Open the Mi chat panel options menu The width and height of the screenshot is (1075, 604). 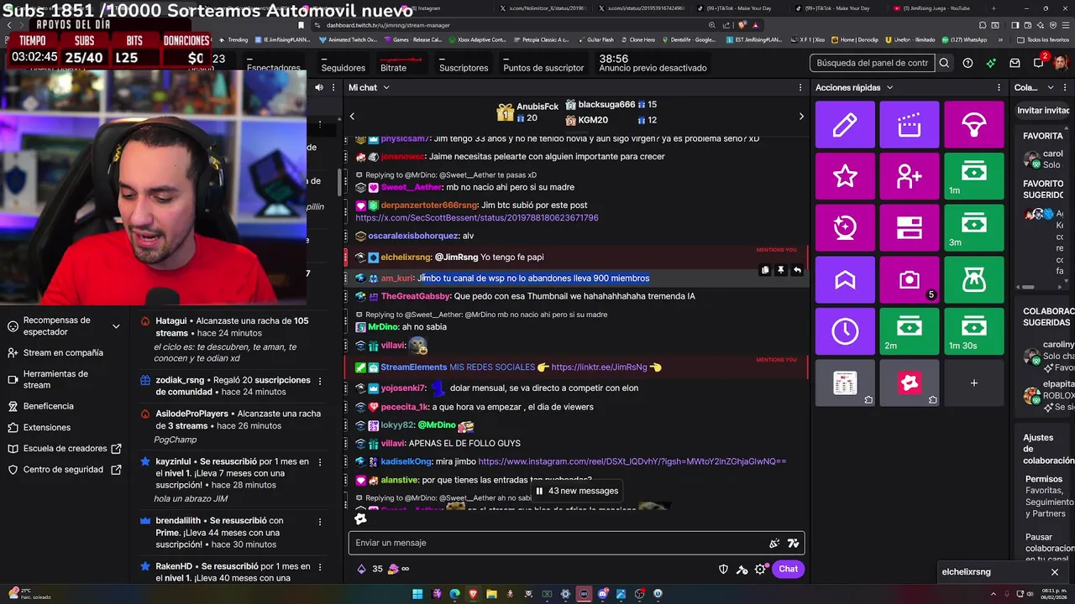click(x=800, y=87)
